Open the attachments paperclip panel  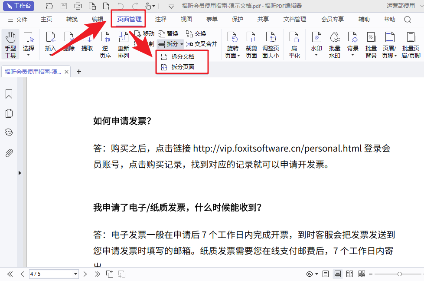(x=9, y=153)
